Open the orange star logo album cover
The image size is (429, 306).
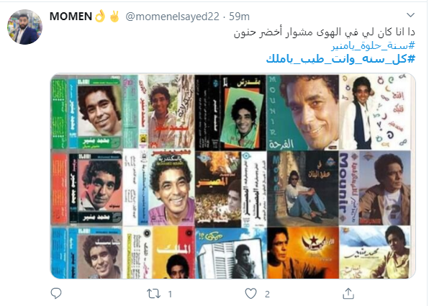point(303,252)
